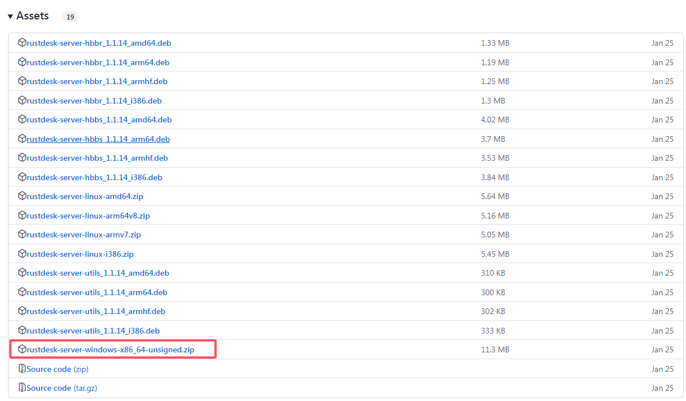
Task: Download rustdesk-server-hbbr_1.1.14_amd64.deb
Action: coord(99,43)
